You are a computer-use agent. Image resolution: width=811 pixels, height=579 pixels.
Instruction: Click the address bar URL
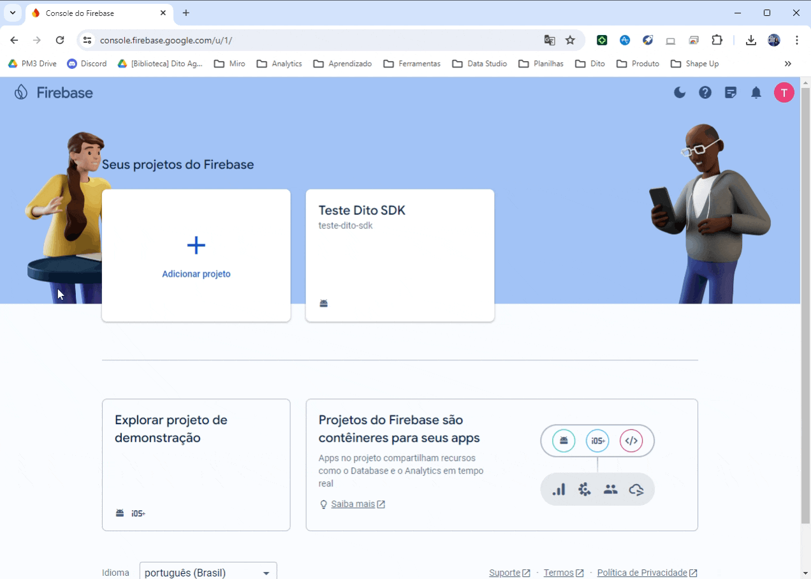click(x=166, y=40)
